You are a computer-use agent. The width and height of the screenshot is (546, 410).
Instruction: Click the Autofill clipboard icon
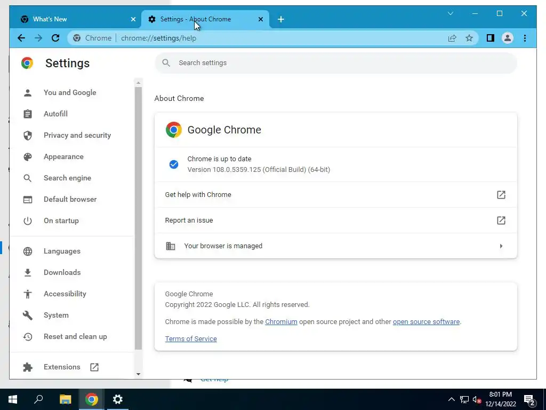click(28, 114)
